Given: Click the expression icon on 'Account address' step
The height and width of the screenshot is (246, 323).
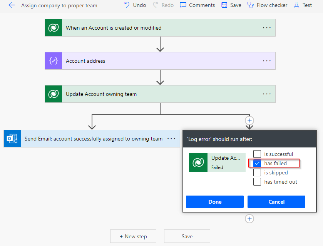Looking at the screenshot, I should pyautogui.click(x=53, y=60).
